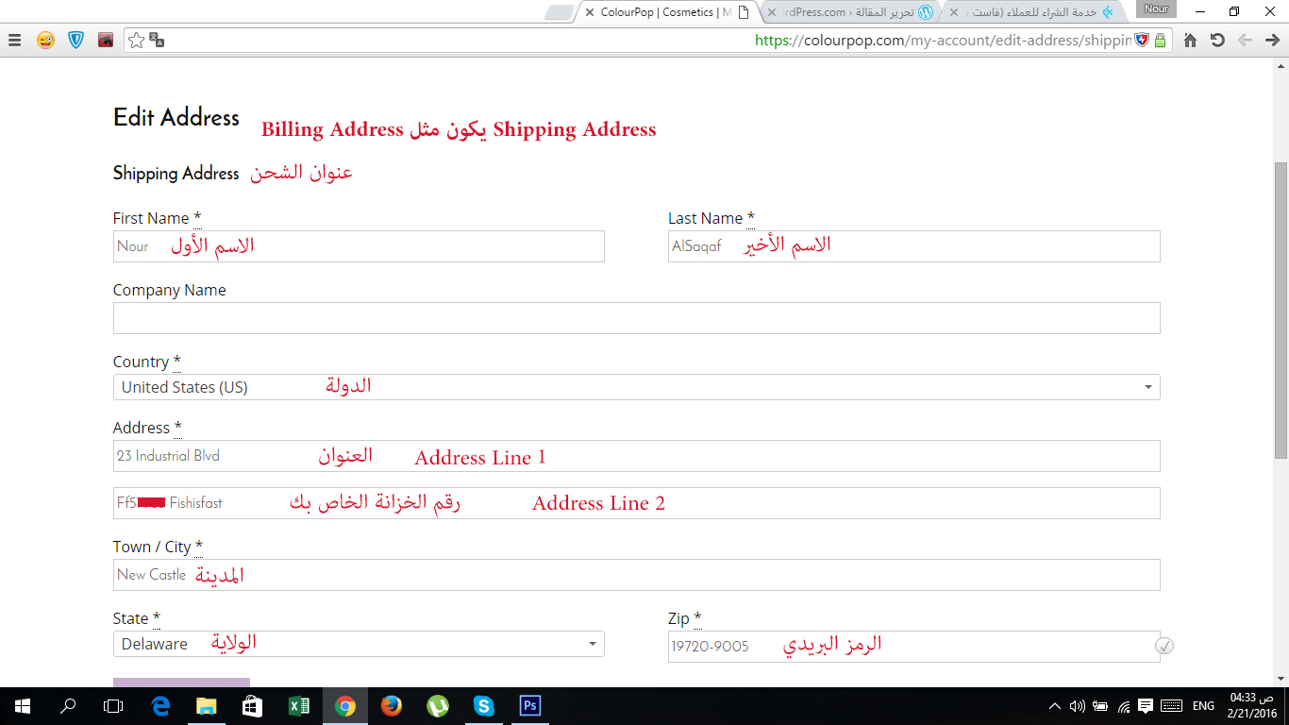The image size is (1289, 725).
Task: Open the Chrome hamburger menu
Action: click(x=14, y=41)
